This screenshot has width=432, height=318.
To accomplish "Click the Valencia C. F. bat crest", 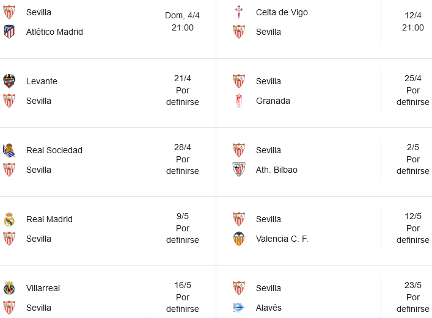I will [239, 239].
